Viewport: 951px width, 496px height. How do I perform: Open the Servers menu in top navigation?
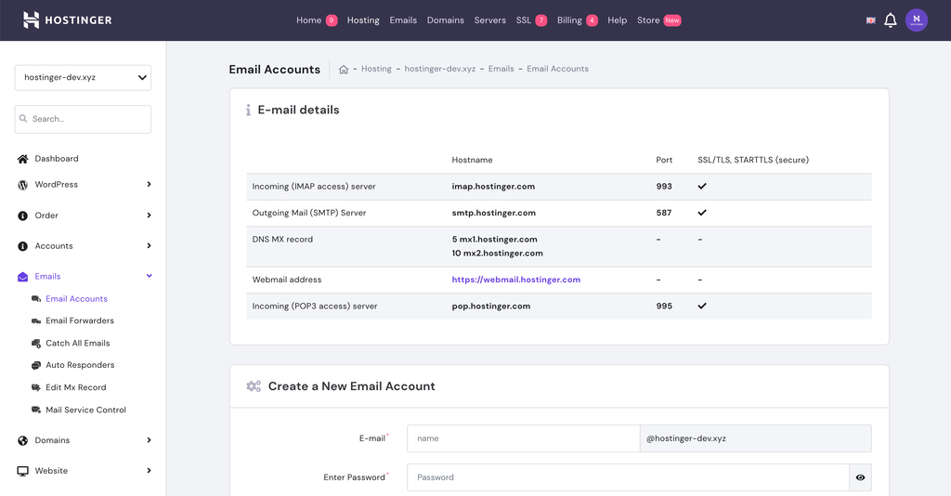tap(489, 20)
